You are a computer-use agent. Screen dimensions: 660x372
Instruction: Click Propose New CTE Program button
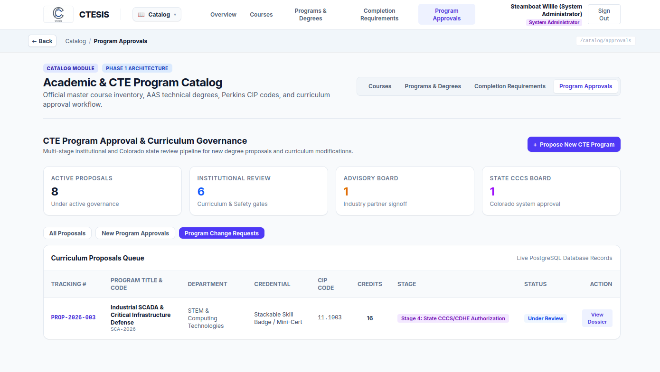coord(574,145)
